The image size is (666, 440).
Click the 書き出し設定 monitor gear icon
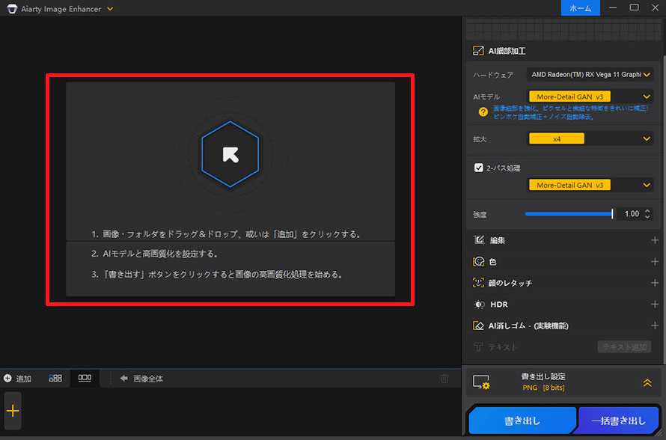click(481, 382)
